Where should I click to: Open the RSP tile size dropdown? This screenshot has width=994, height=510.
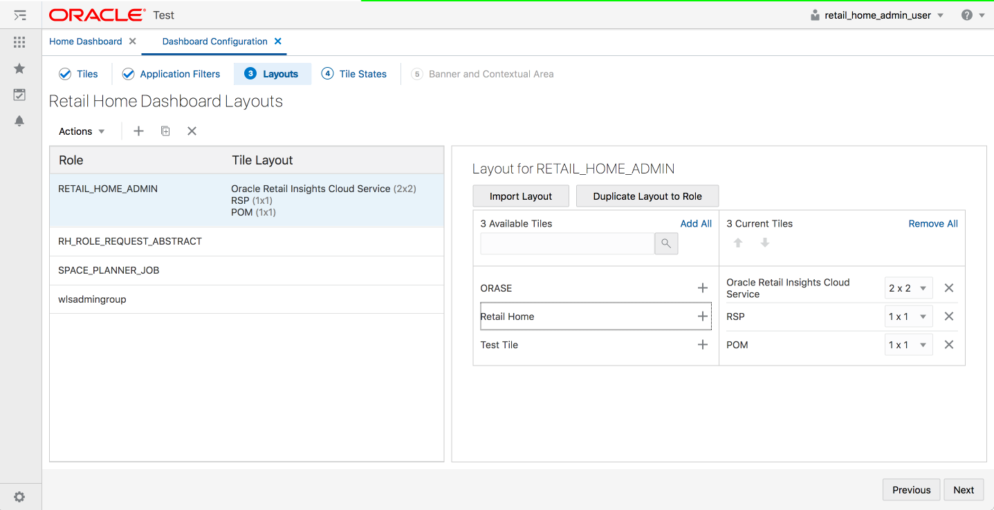click(x=908, y=317)
